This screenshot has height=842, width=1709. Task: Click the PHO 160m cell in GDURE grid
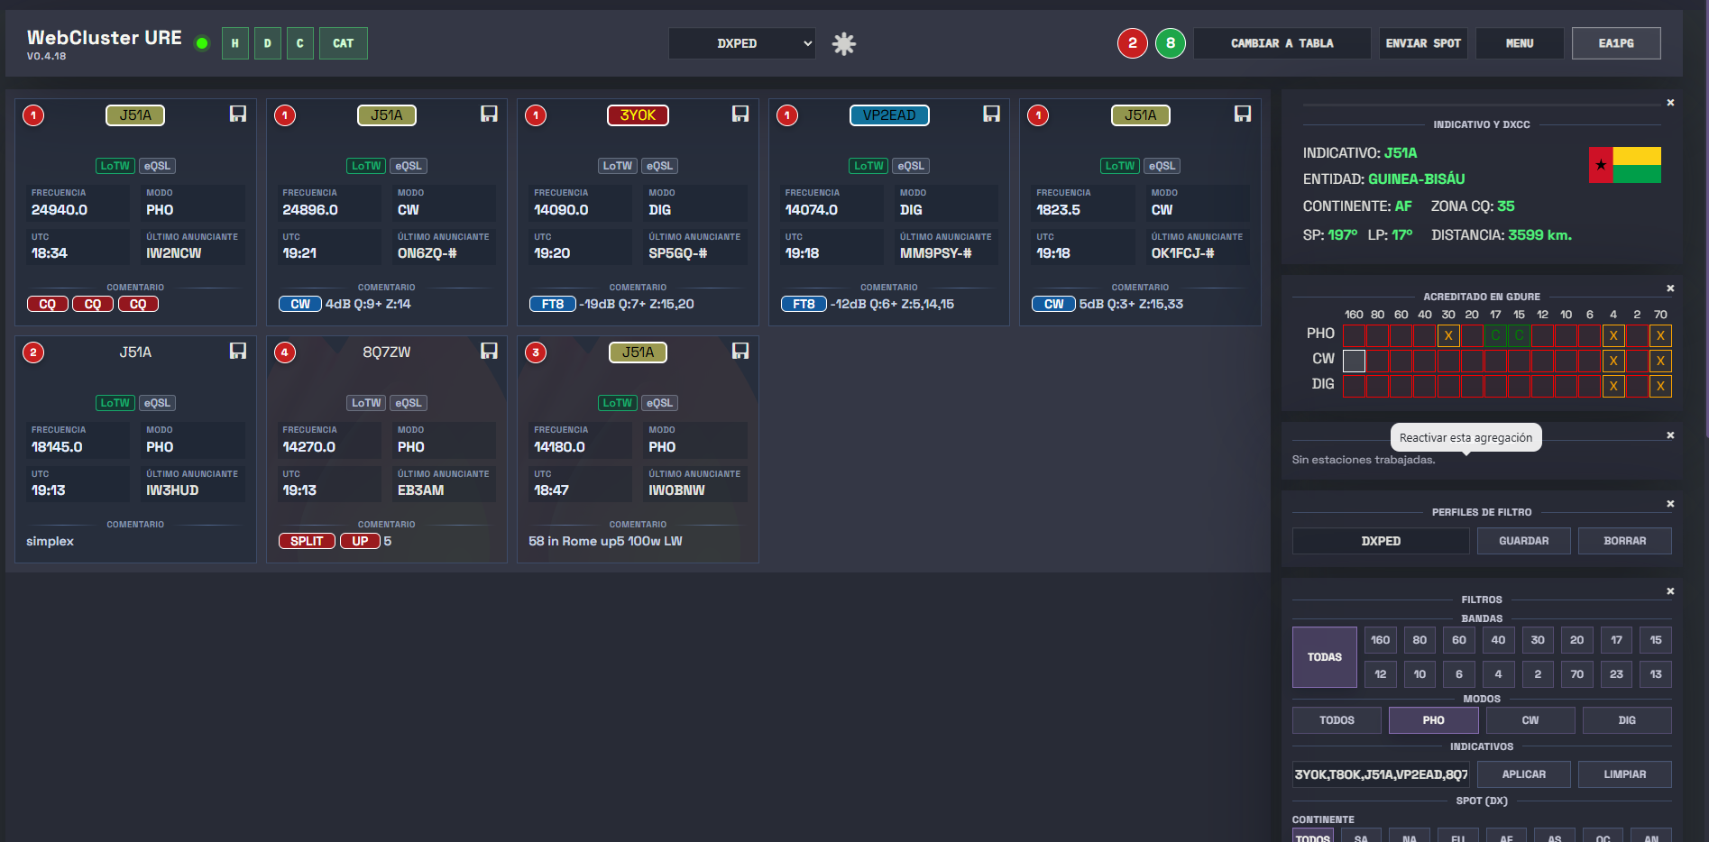point(1354,335)
